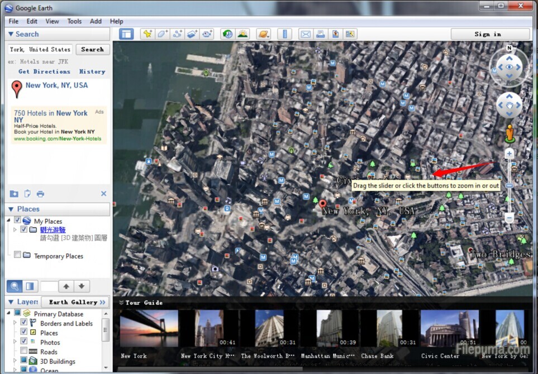The width and height of the screenshot is (538, 374).
Task: Toggle the Primary Database checkbox
Action: (17, 313)
